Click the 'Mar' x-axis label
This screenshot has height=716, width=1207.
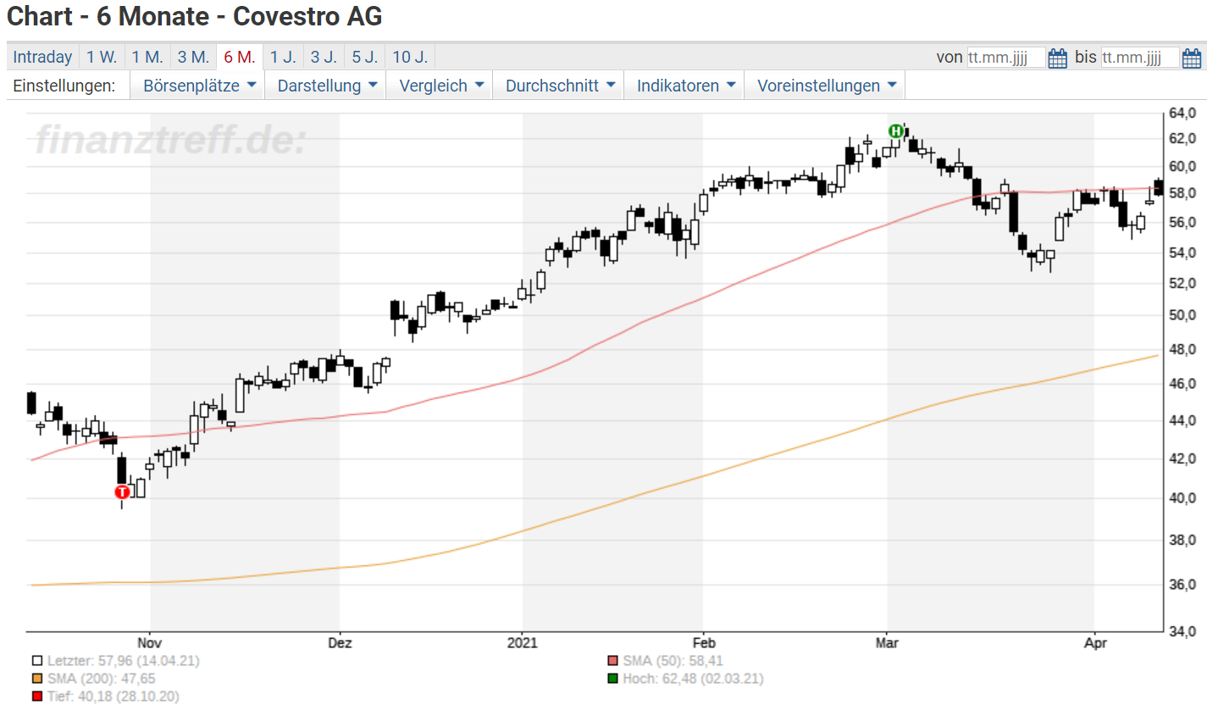[x=887, y=643]
